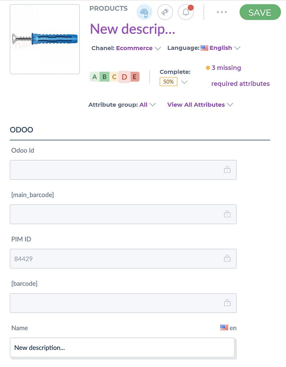Expand the Chanel Ecommerce dropdown

(x=158, y=48)
